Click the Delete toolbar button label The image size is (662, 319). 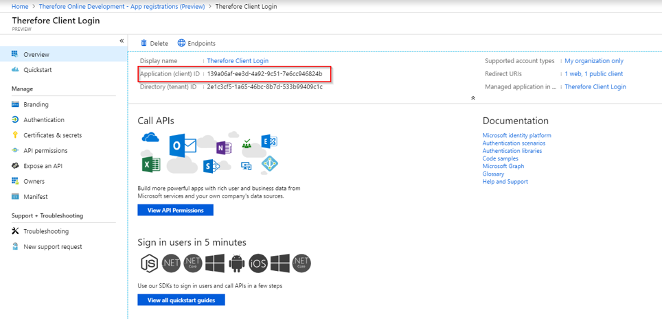[159, 43]
